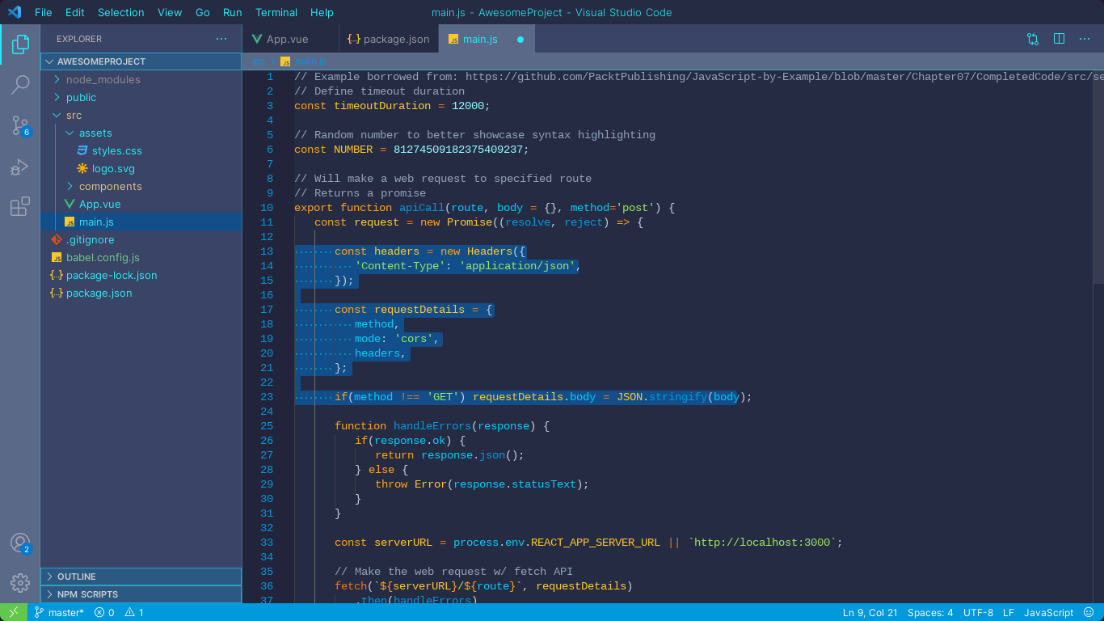Screen dimensions: 1104x621
Task: Expand the node_modules folder
Action: (141, 79)
